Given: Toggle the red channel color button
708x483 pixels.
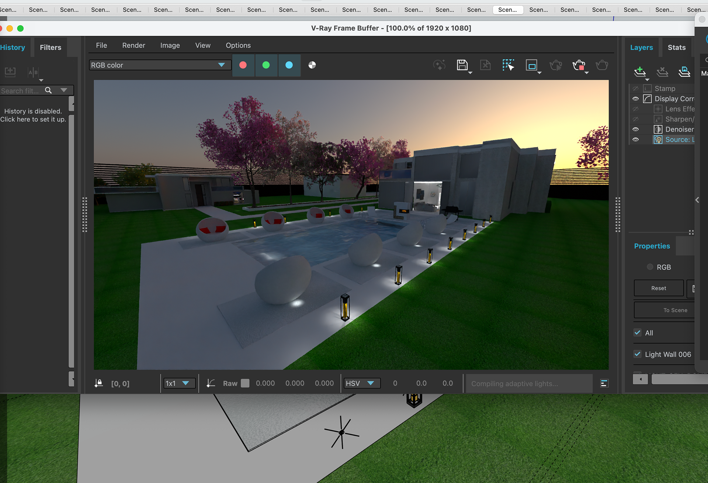Looking at the screenshot, I should [x=243, y=65].
